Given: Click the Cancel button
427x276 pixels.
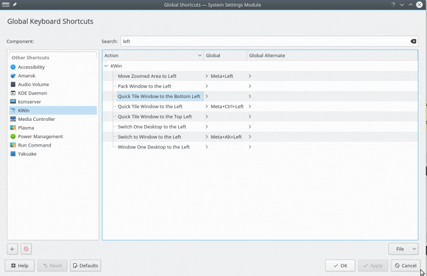Looking at the screenshot, I should [405, 266].
